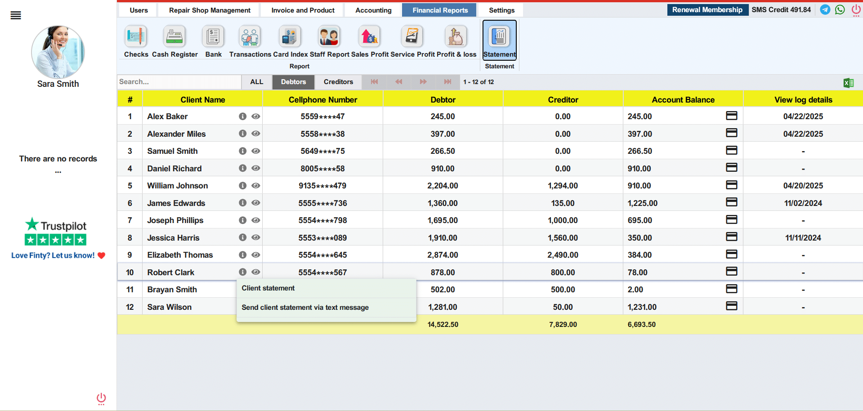
Task: Click card icon in Alex Baker's row
Action: [x=732, y=116]
